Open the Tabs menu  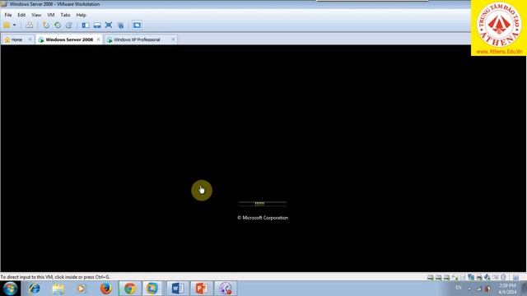[65, 15]
